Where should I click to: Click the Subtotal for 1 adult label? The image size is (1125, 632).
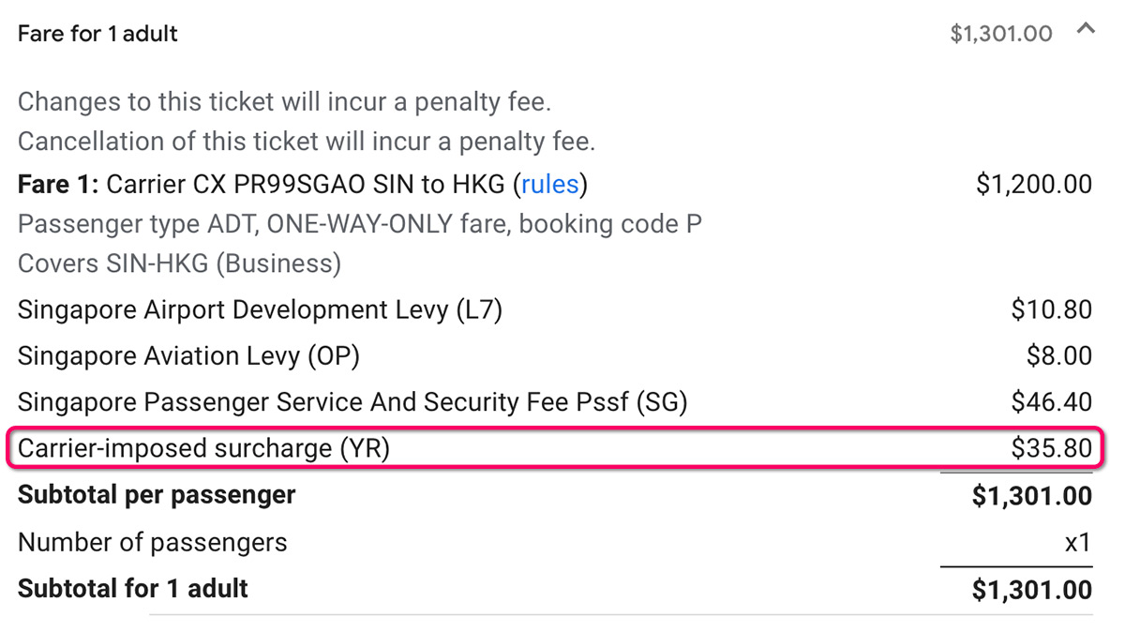[x=133, y=589]
